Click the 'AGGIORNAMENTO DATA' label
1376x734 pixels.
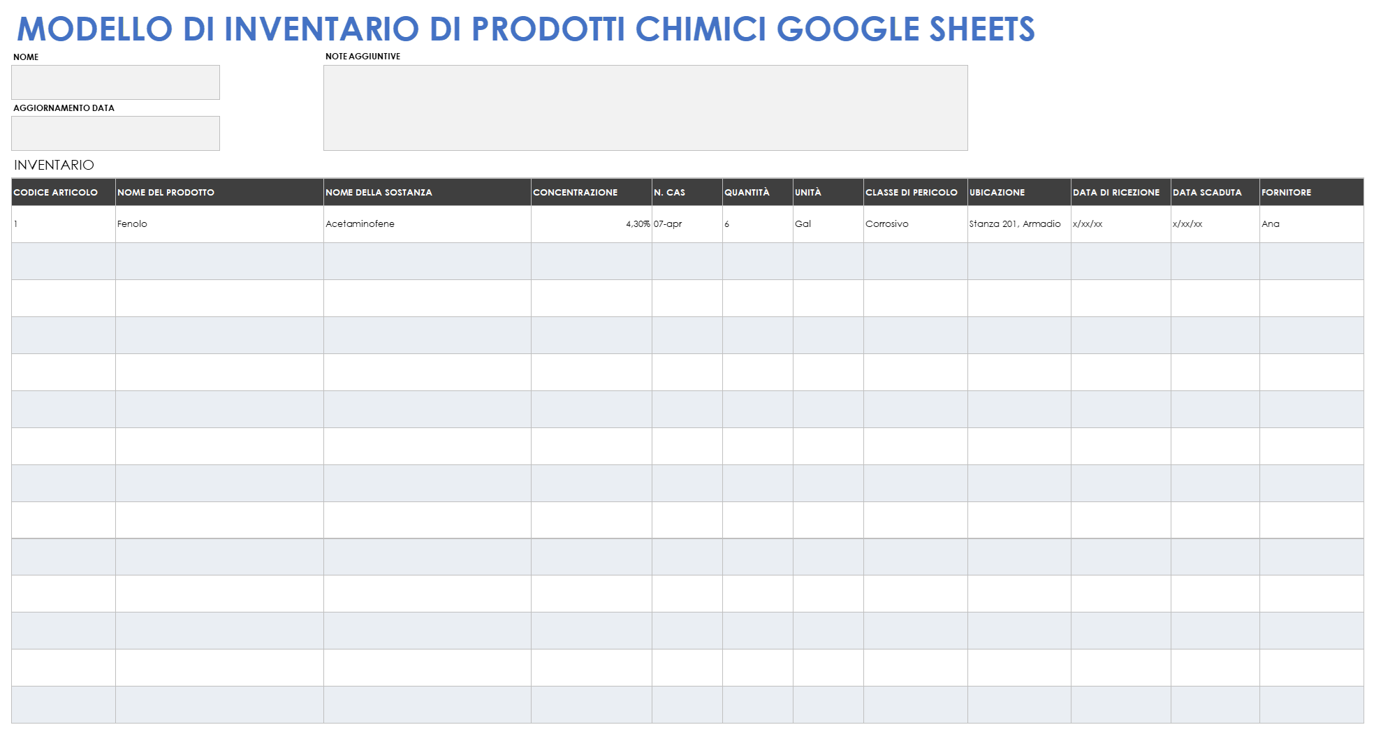pyautogui.click(x=64, y=108)
